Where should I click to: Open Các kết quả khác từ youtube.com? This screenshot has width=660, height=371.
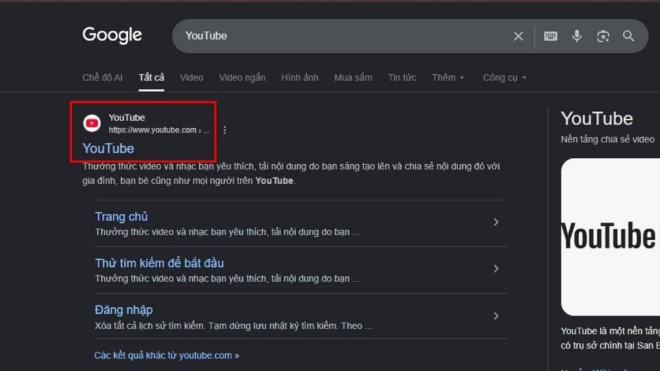click(167, 356)
